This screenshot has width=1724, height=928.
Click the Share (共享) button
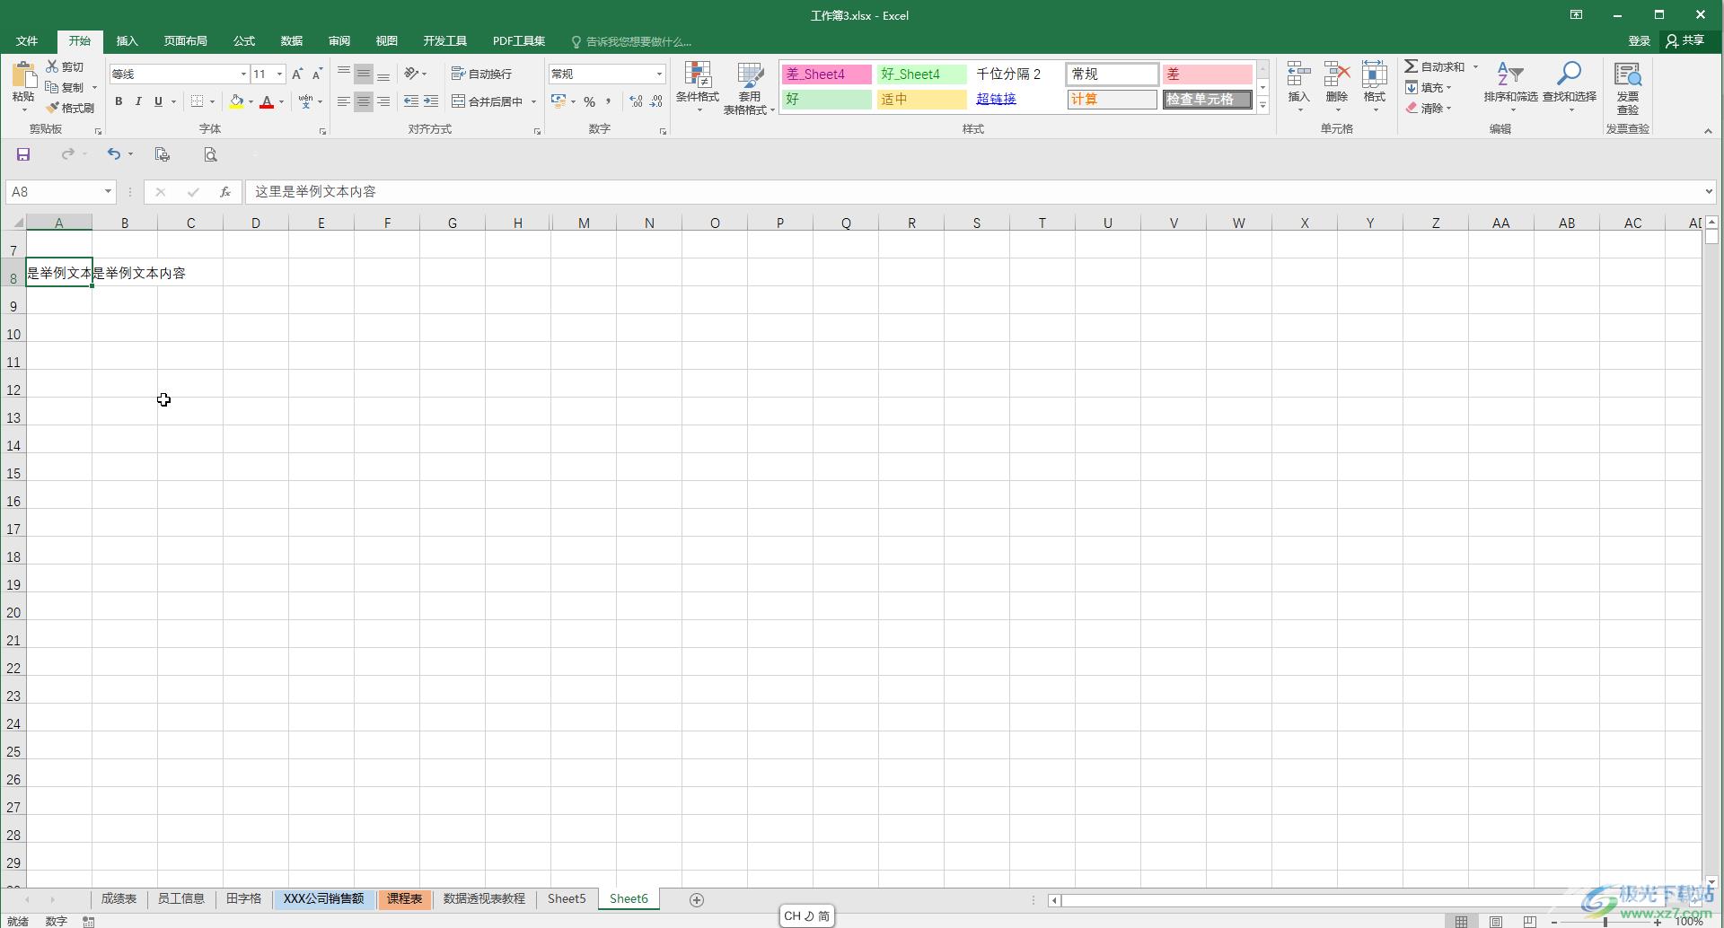tap(1685, 40)
